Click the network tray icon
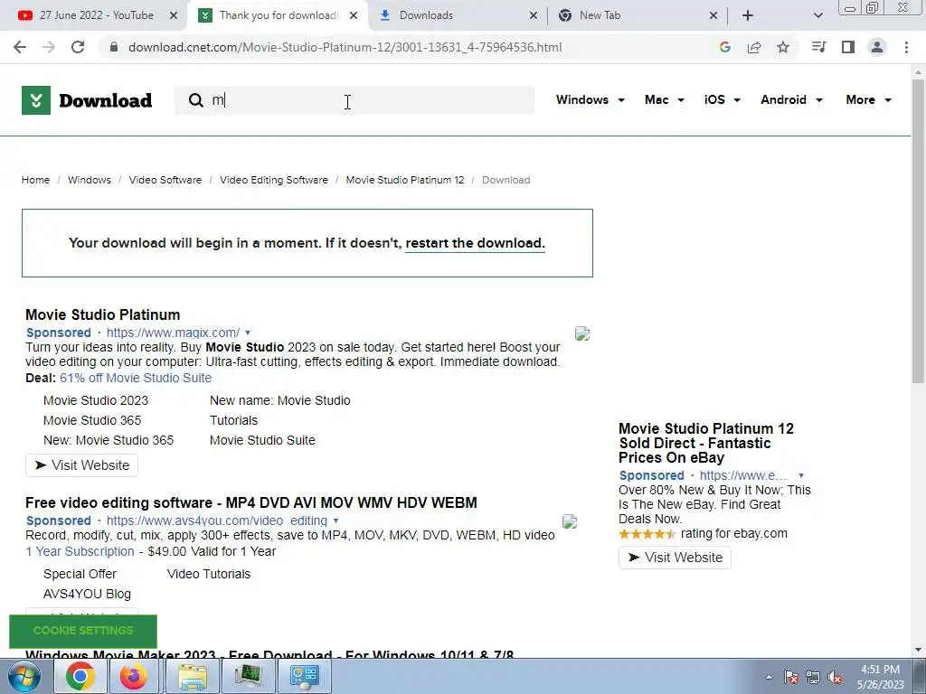Viewport: 926px width, 694px height. tap(813, 677)
